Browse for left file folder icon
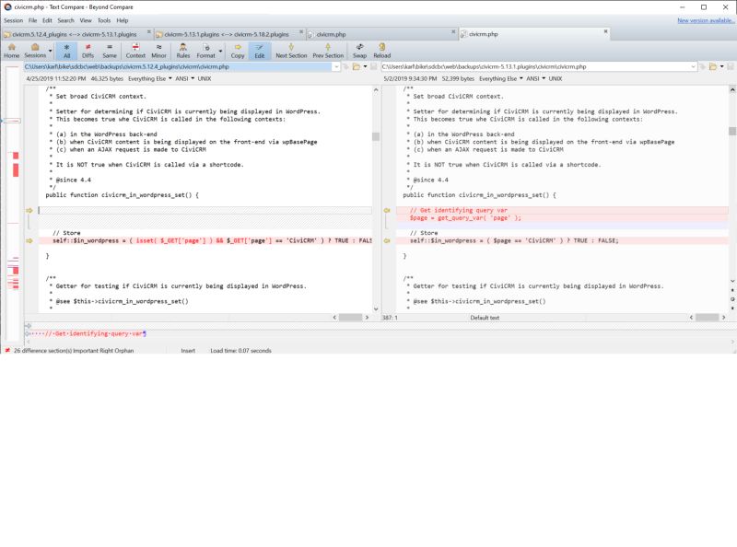The image size is (737, 547). pyautogui.click(x=357, y=66)
